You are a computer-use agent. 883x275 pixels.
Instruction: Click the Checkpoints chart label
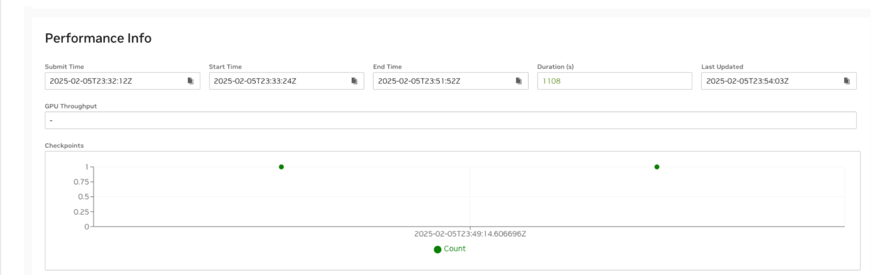coord(64,146)
